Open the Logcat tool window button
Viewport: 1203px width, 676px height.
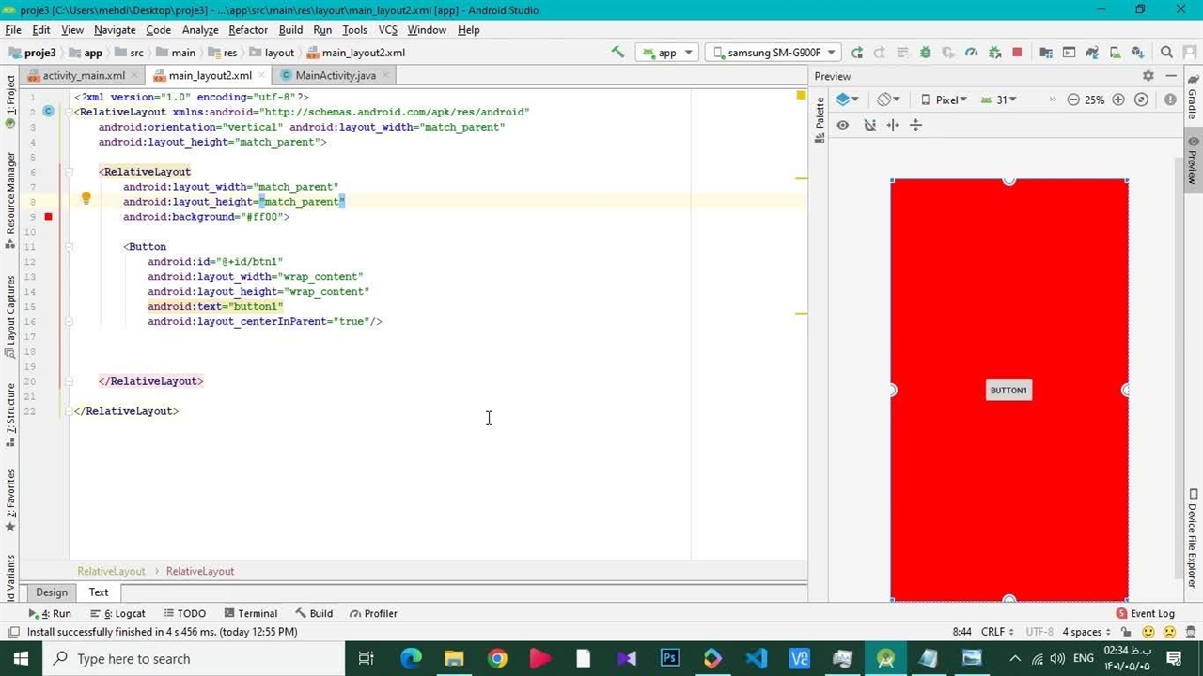(x=124, y=613)
